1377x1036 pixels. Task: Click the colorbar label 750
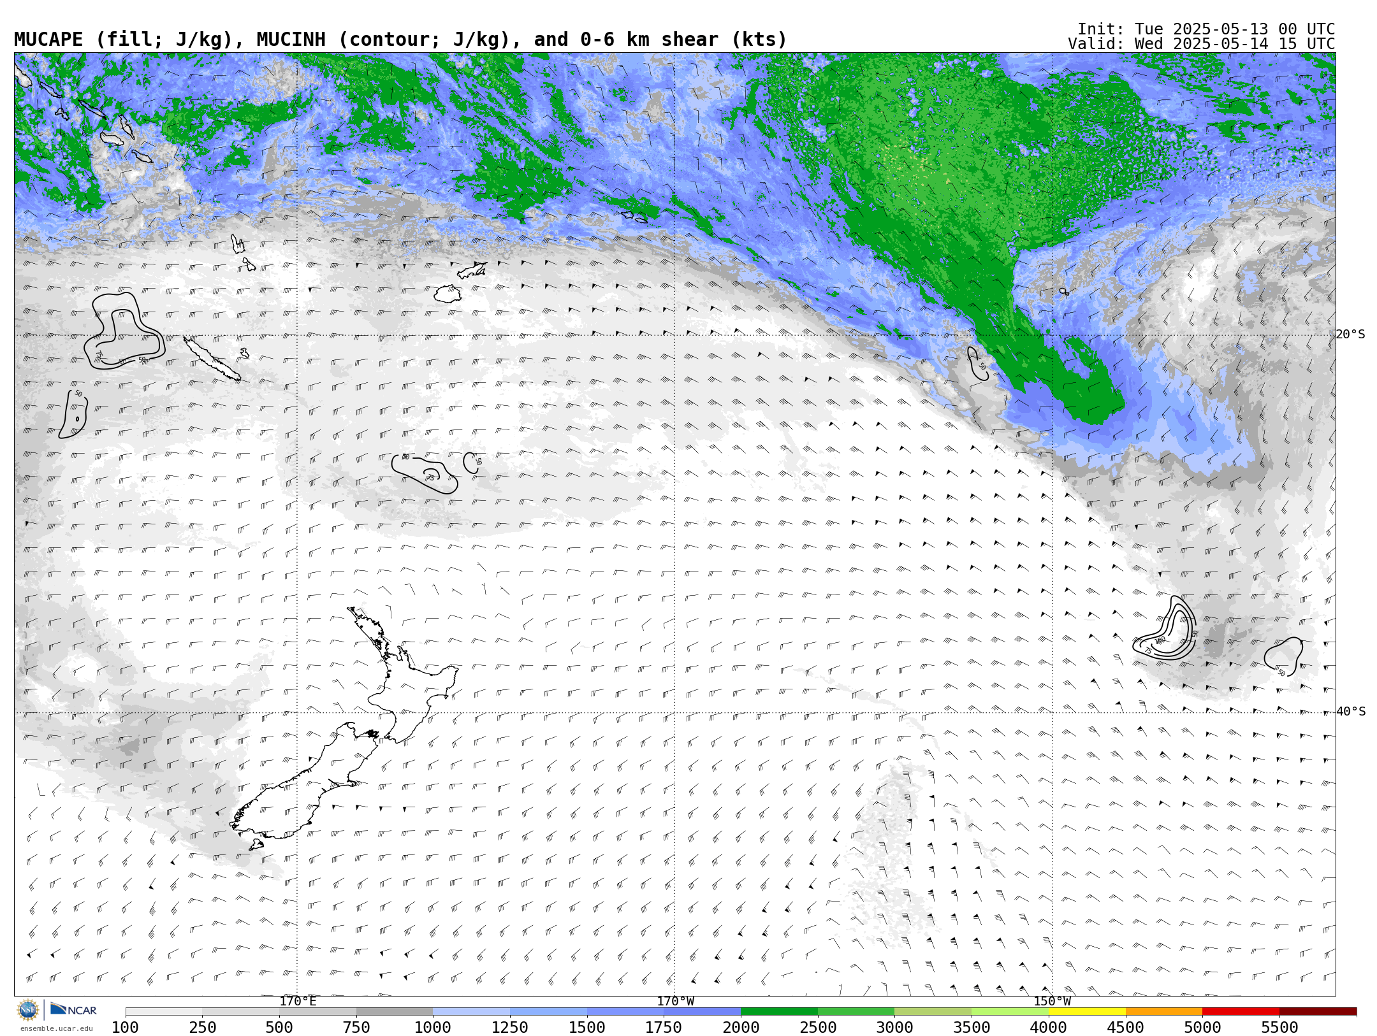coord(356,1027)
